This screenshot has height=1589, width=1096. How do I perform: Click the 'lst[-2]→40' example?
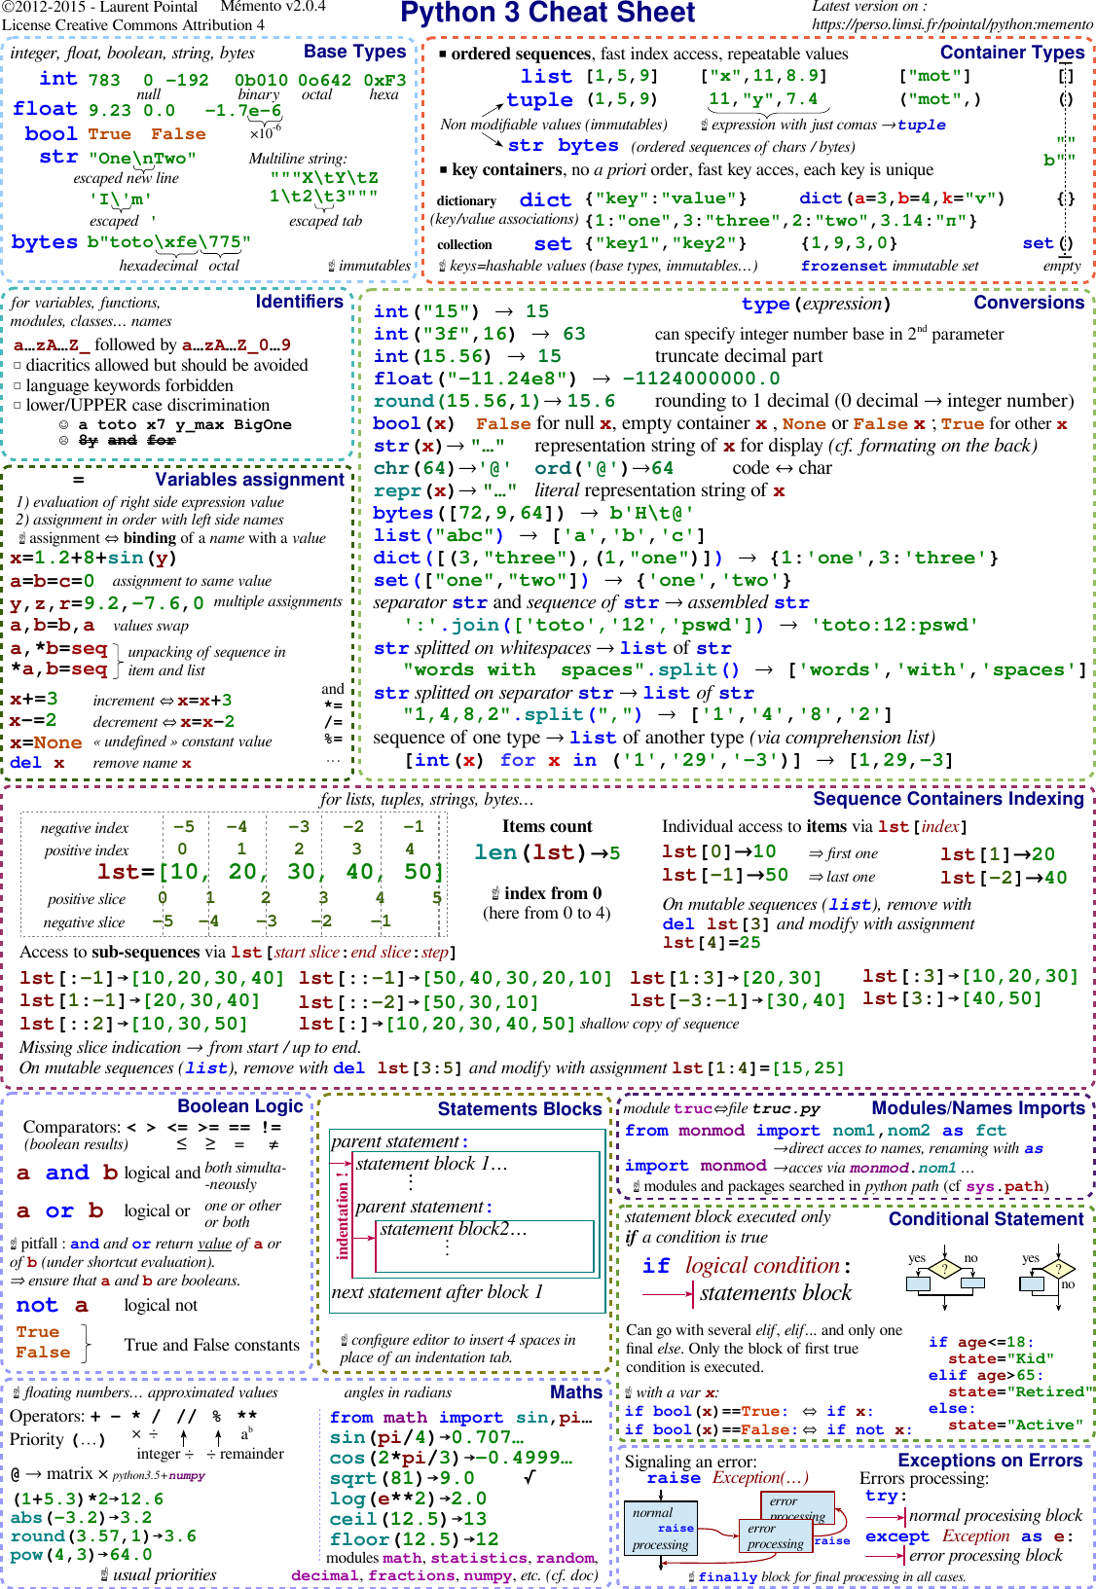(x=1004, y=878)
